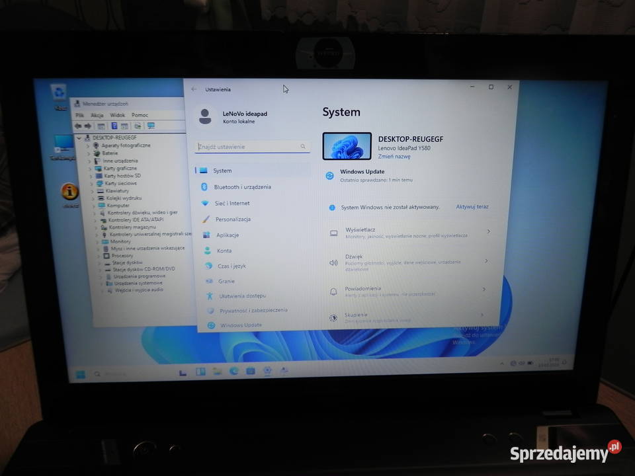Image resolution: width=635 pixels, height=476 pixels.
Task: Expand Baterie in Device Manager
Action: (89, 153)
